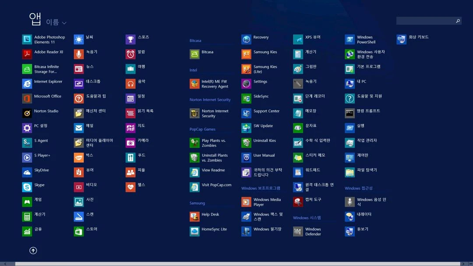Click Windows 접근성 group header
The height and width of the screenshot is (266, 473).
[x=359, y=188]
